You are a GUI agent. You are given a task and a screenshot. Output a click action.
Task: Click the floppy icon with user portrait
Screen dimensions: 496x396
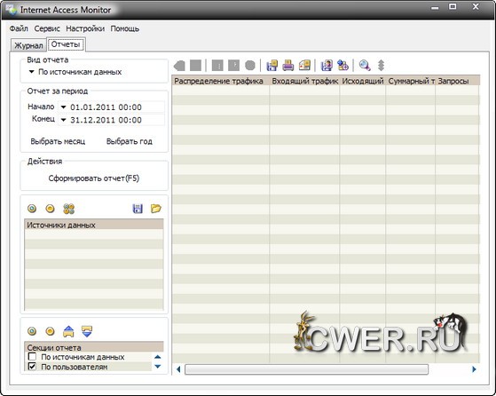pos(327,66)
